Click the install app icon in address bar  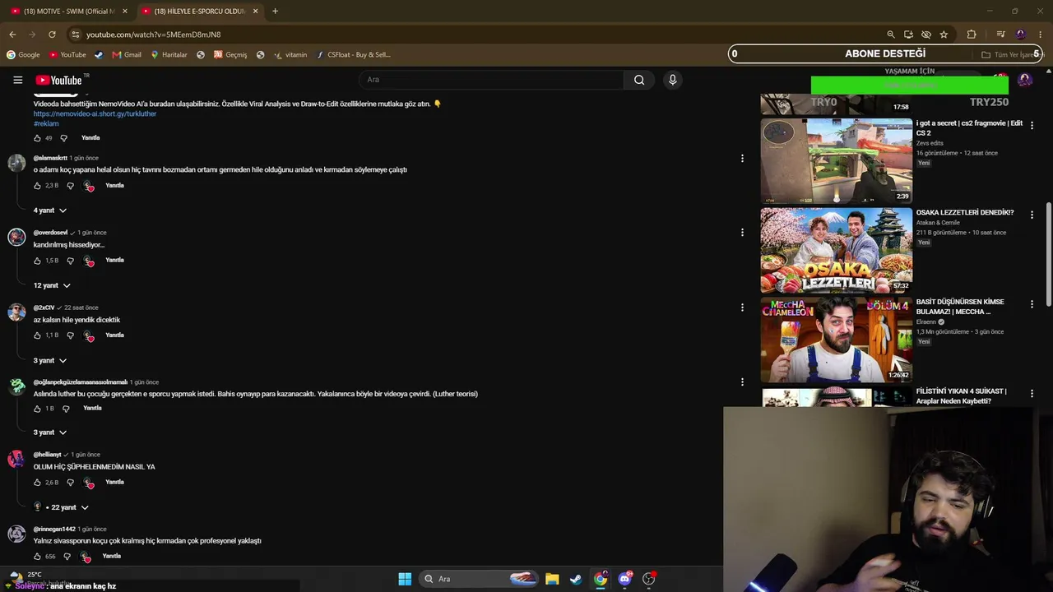coord(908,35)
